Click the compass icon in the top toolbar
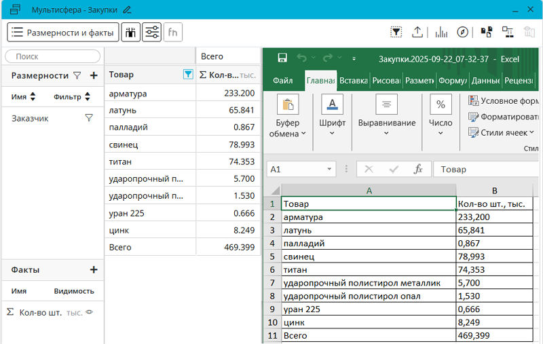The width and height of the screenshot is (543, 344). tap(463, 32)
